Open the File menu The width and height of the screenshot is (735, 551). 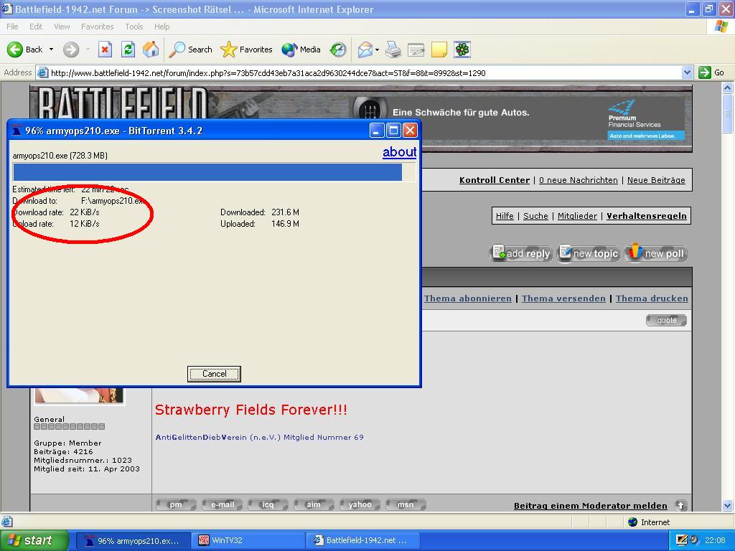point(12,27)
